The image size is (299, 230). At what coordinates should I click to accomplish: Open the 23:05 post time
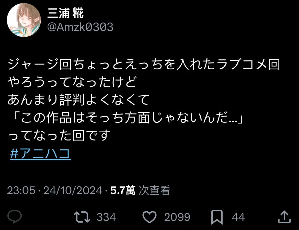pyautogui.click(x=21, y=190)
